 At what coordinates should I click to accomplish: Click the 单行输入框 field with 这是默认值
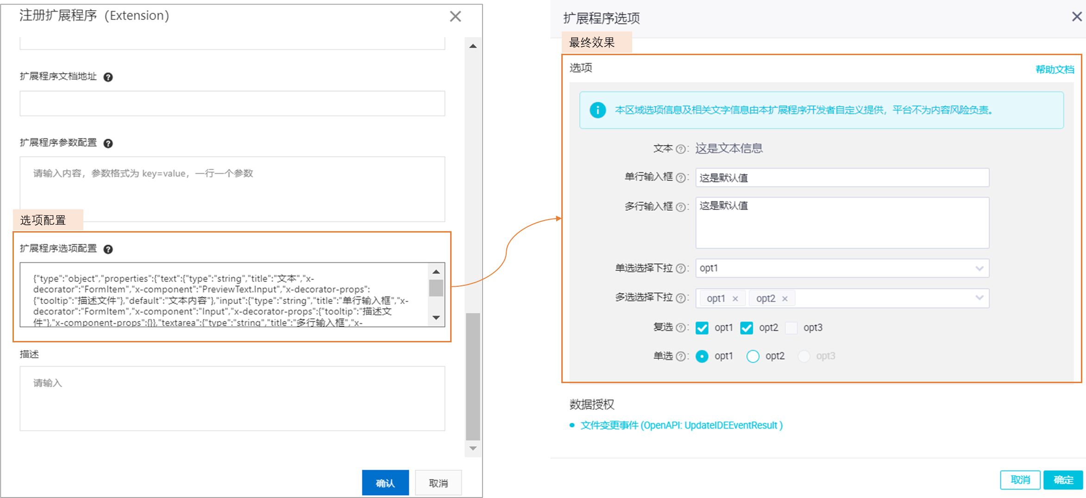[842, 177]
